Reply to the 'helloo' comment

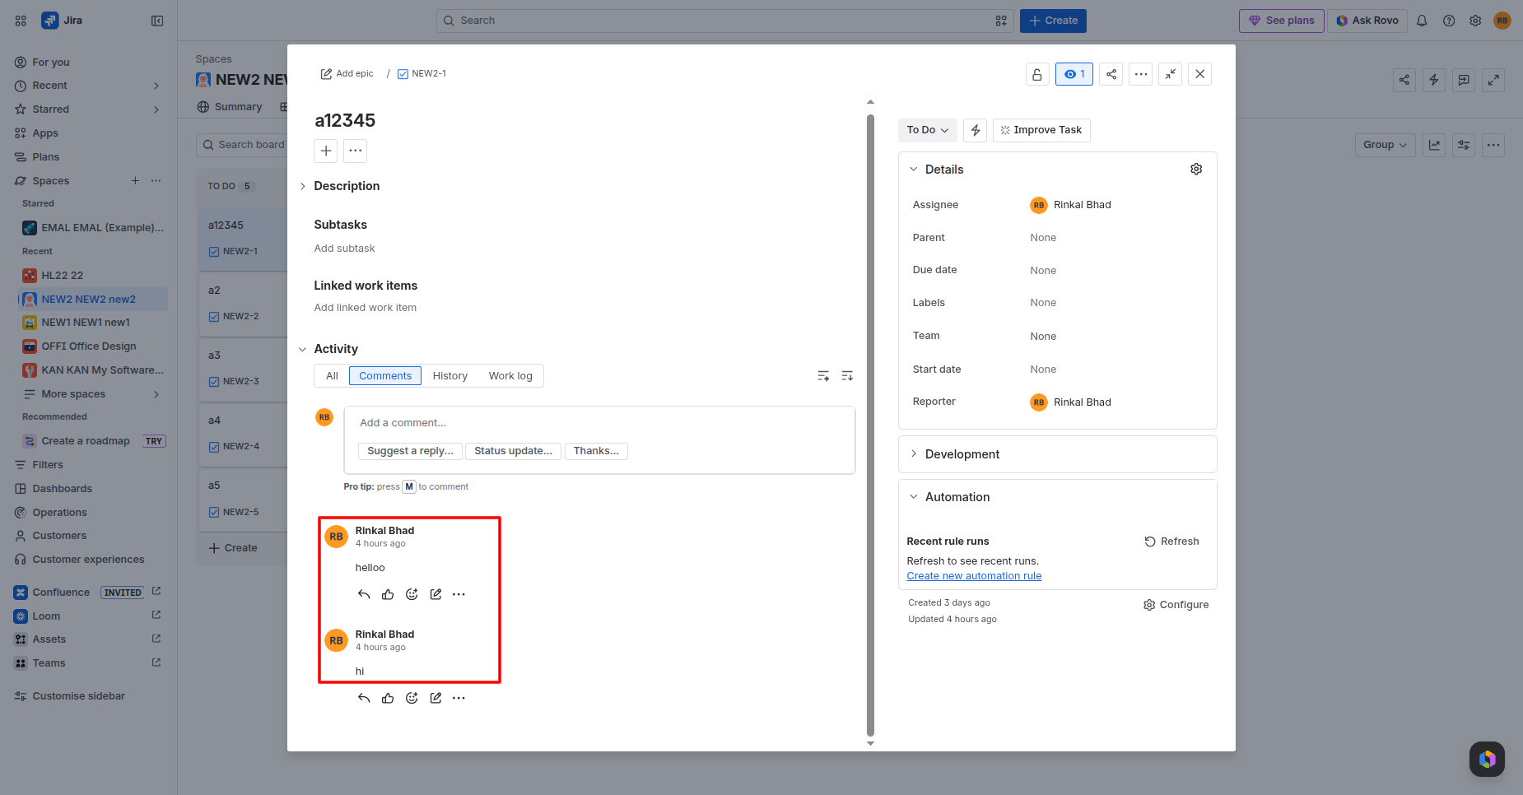(x=364, y=594)
